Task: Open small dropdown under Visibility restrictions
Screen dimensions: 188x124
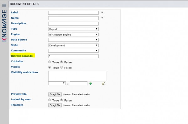Action: pos(57,83)
